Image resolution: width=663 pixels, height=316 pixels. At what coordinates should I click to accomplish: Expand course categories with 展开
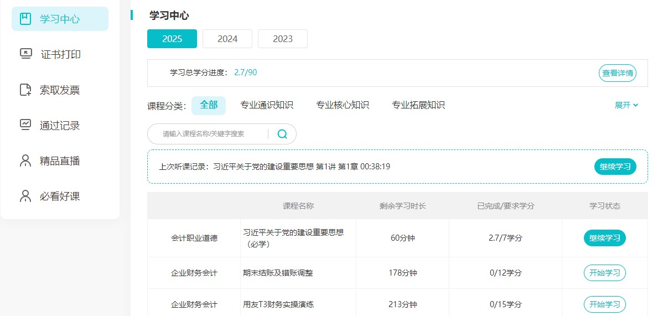pyautogui.click(x=626, y=105)
